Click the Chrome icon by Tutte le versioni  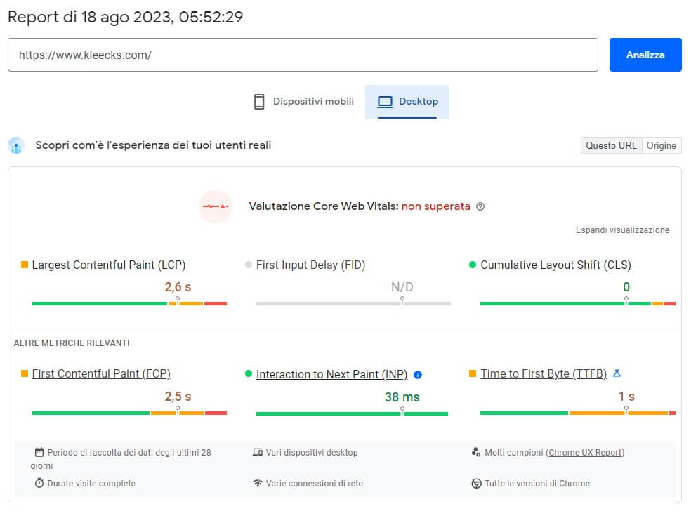pos(476,483)
